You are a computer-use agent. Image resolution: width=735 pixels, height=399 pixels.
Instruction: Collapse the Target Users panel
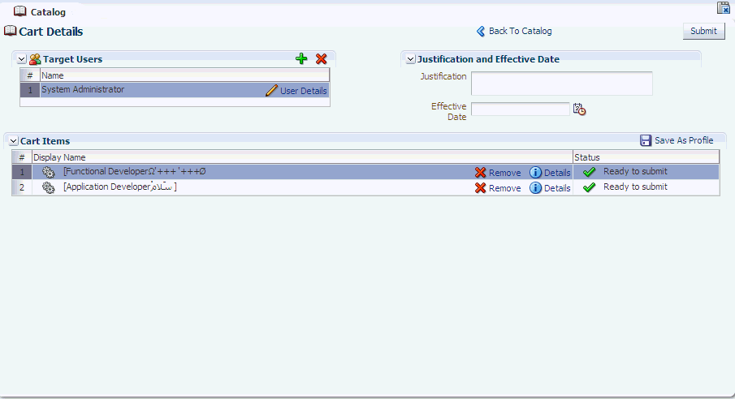[x=22, y=59]
